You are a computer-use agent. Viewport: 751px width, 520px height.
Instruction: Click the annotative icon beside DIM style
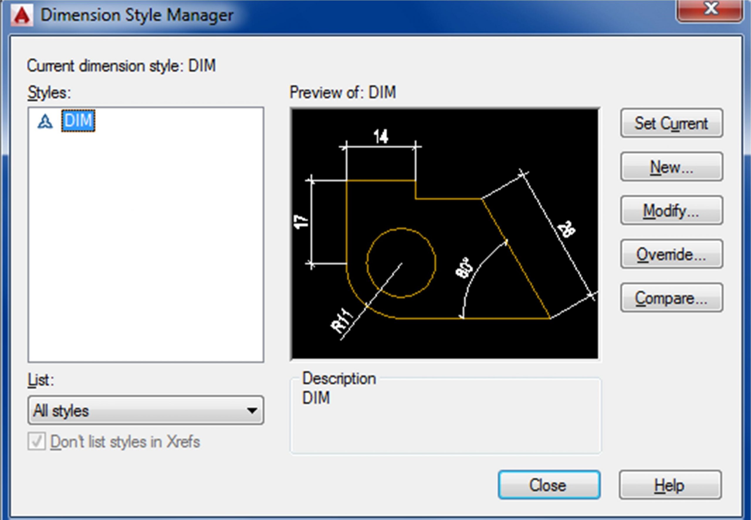45,122
